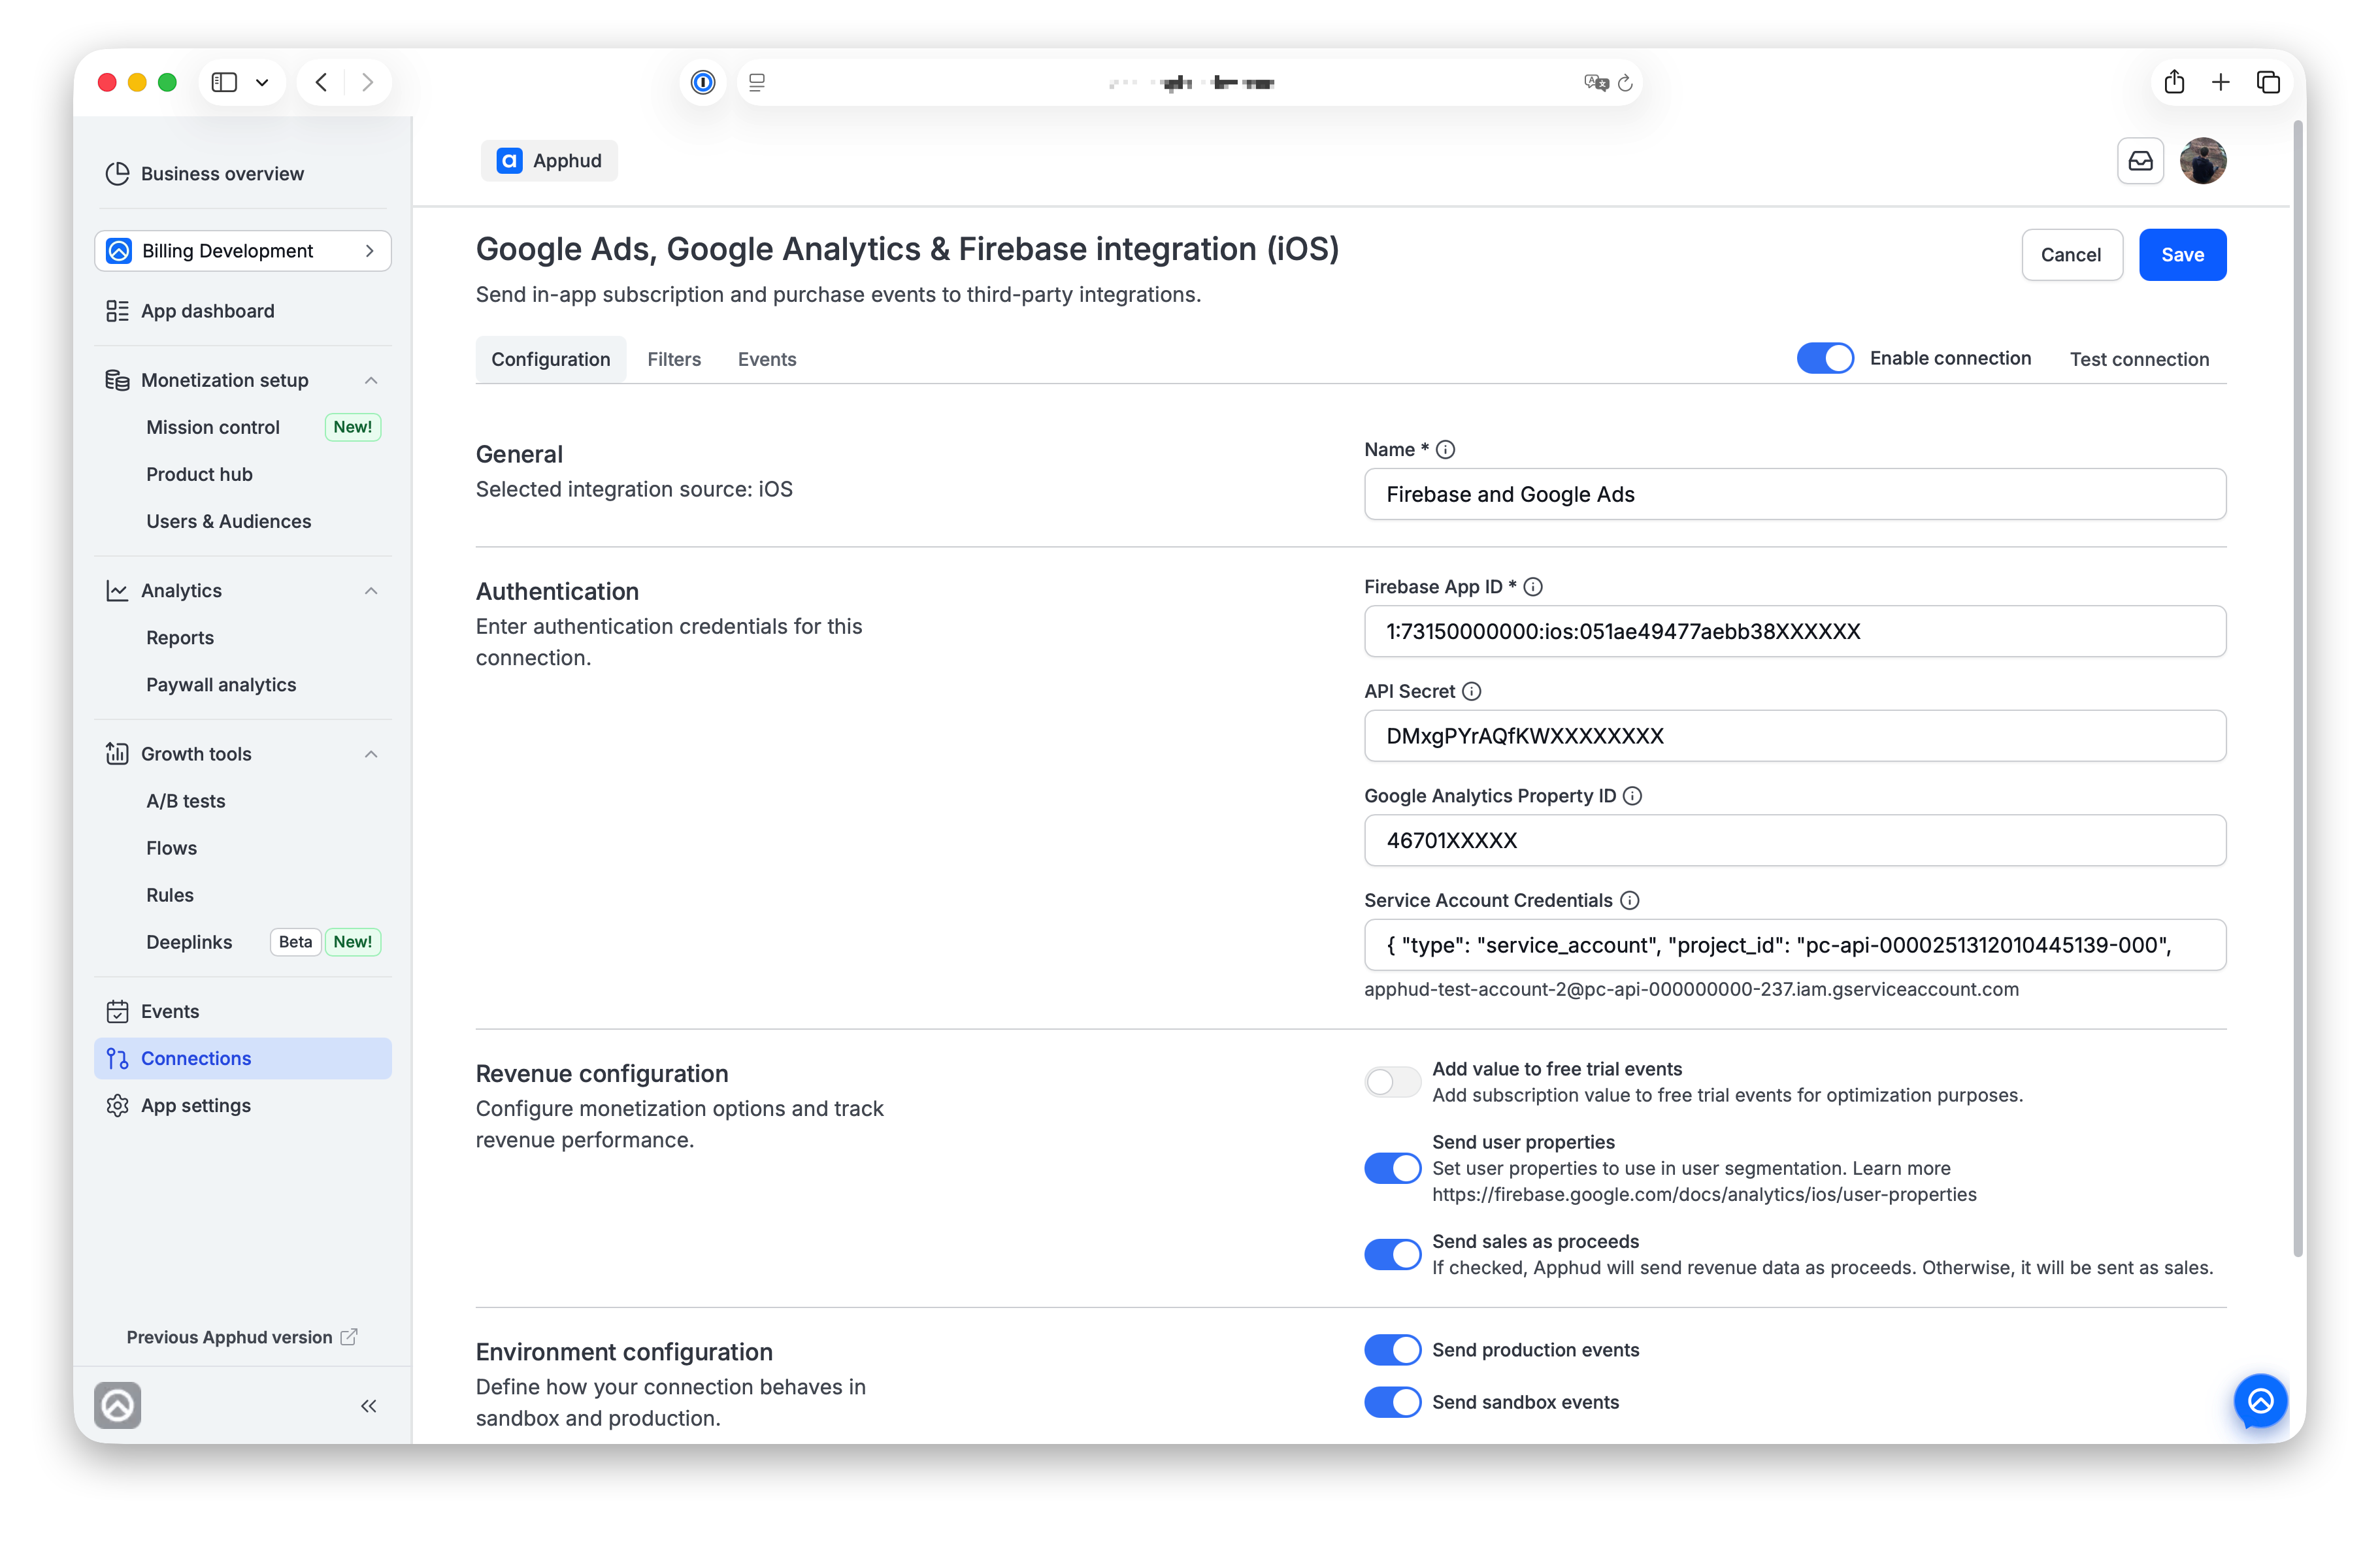Open the reader view icon in address bar
This screenshot has width=2380, height=1542.
coord(757,83)
